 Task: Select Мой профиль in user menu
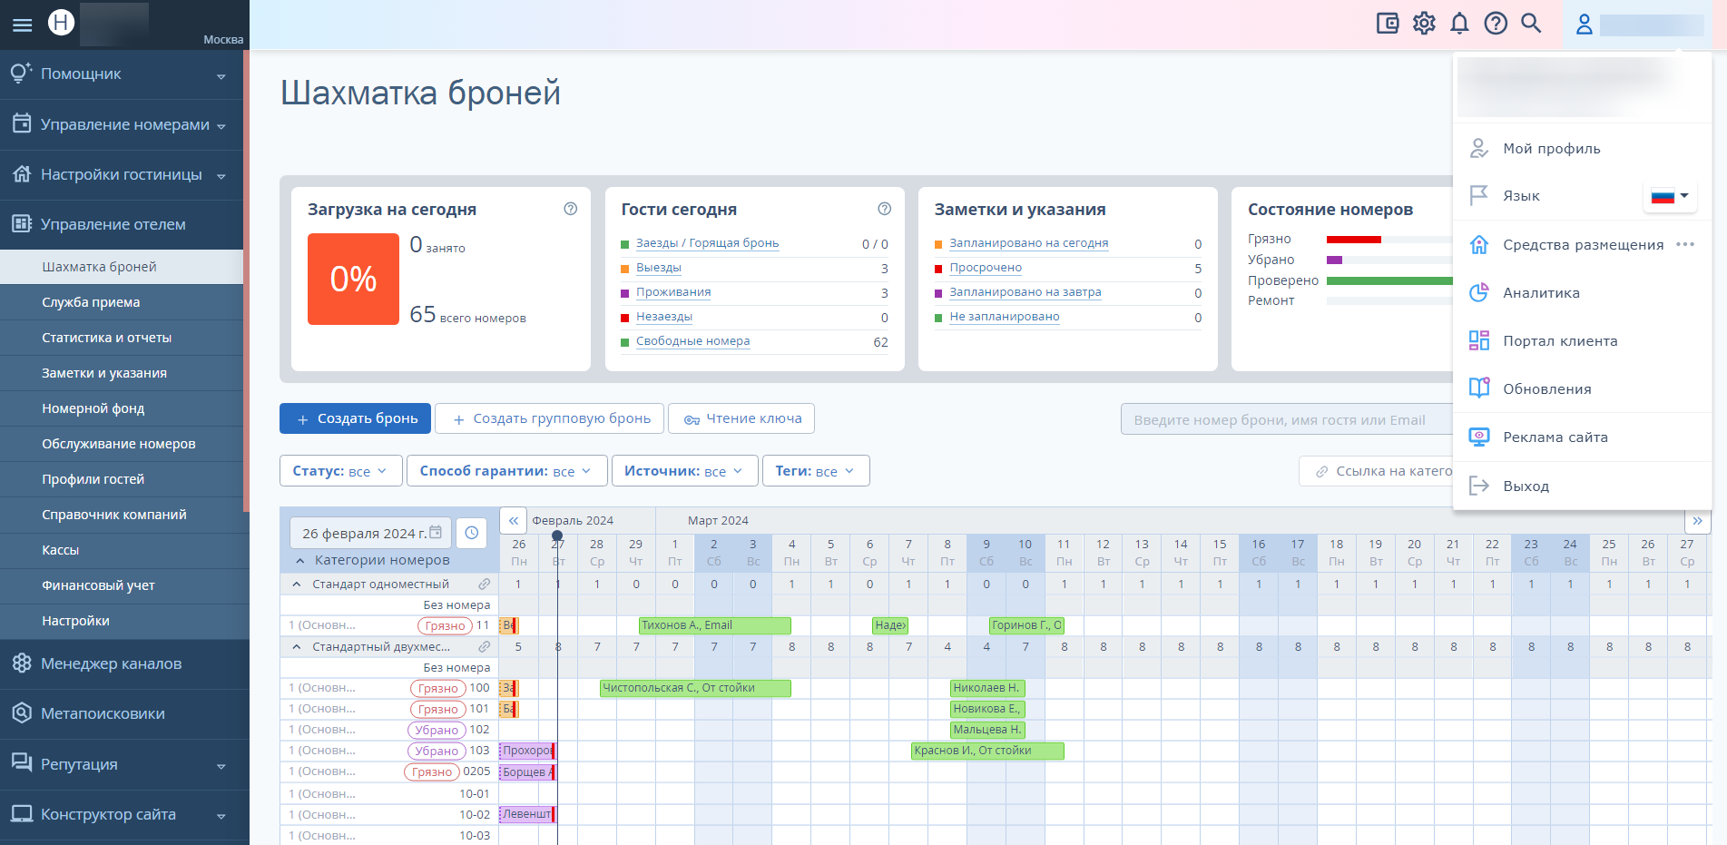[x=1583, y=148]
